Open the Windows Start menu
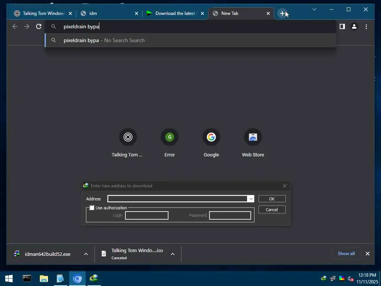 (x=9, y=279)
